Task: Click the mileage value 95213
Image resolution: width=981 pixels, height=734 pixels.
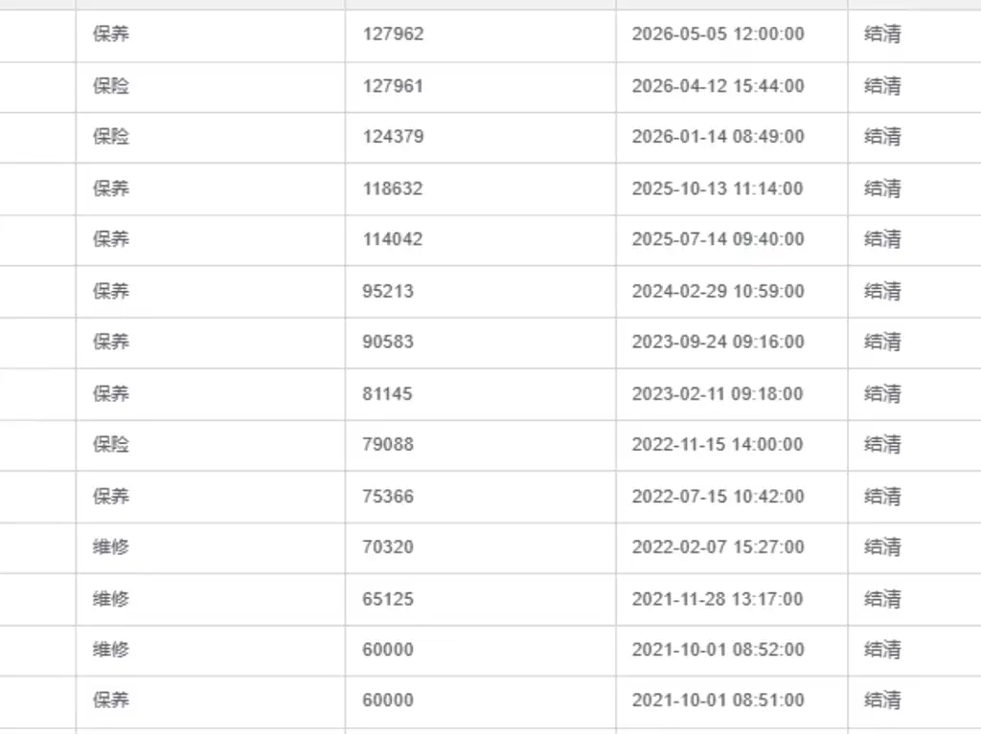Action: (387, 291)
